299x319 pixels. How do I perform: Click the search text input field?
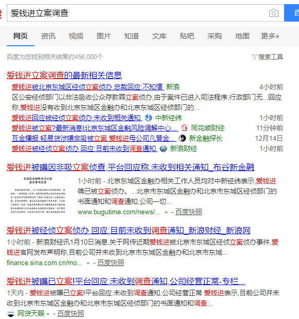click(x=138, y=13)
